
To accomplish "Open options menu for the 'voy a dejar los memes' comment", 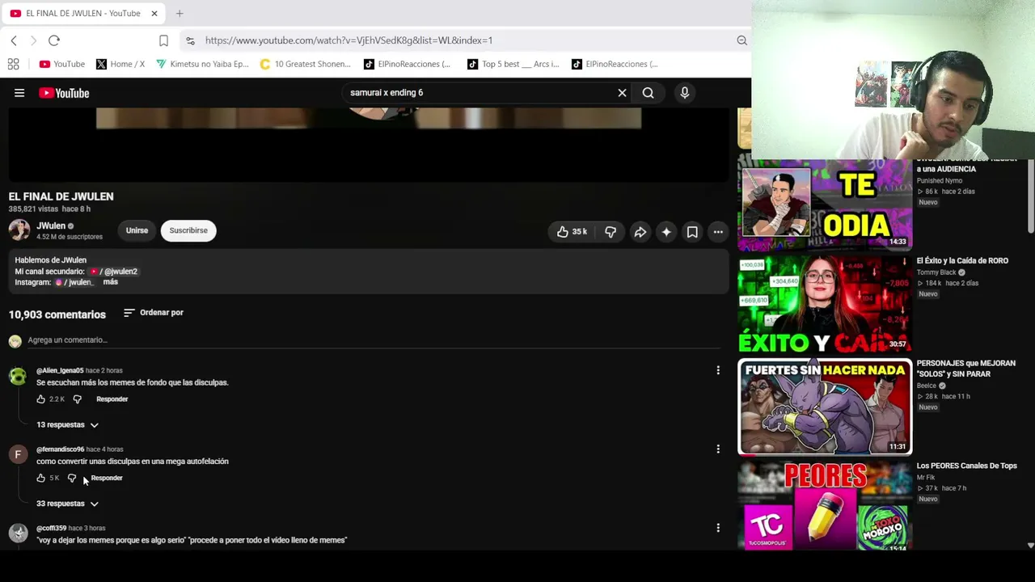I will pos(718,528).
